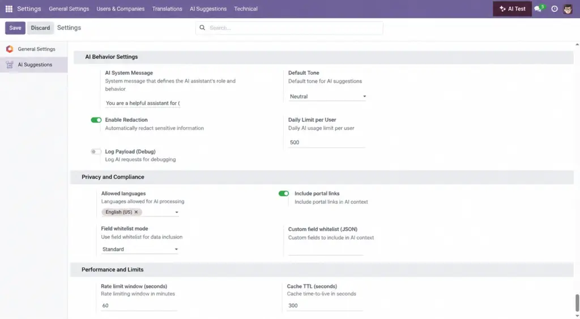Click the Discard button
The height and width of the screenshot is (319, 580).
tap(40, 28)
